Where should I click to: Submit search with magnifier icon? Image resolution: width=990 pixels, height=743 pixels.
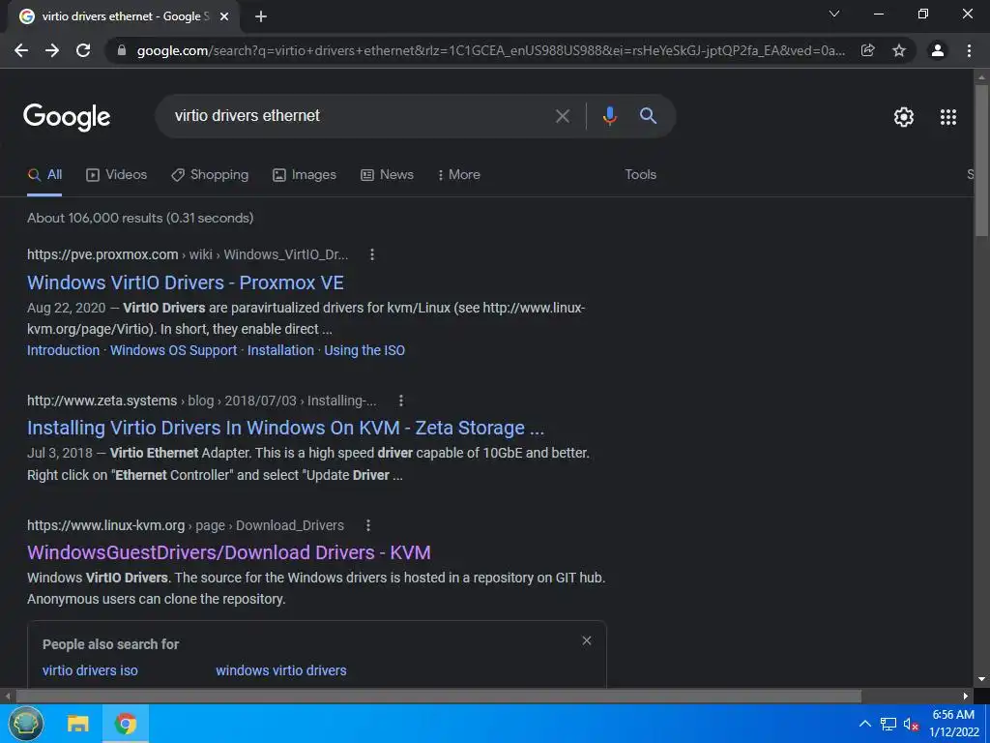click(649, 116)
